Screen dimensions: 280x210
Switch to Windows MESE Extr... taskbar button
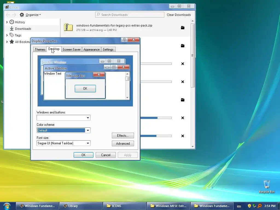[168, 206]
